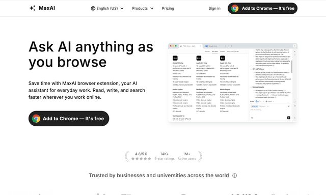The width and height of the screenshot is (326, 195).
Task: Expand the Products menu
Action: [143, 8]
